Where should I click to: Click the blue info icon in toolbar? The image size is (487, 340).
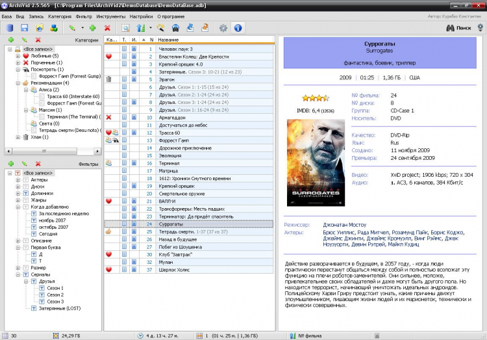tap(238, 28)
